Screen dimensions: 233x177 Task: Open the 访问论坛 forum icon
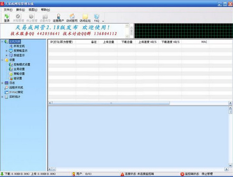(x=85, y=18)
